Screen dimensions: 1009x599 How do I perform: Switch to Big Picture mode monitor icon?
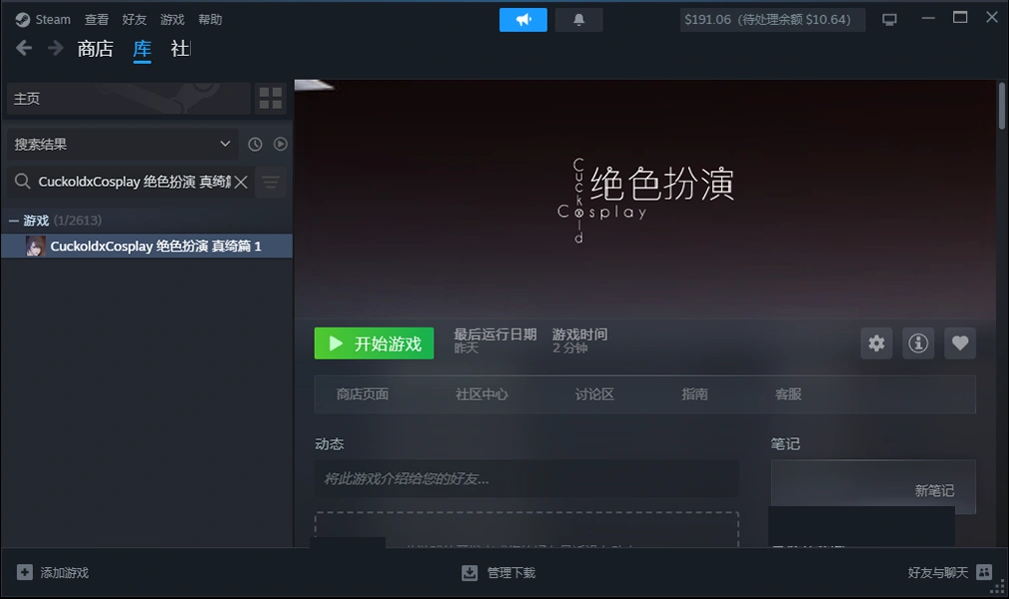[889, 20]
